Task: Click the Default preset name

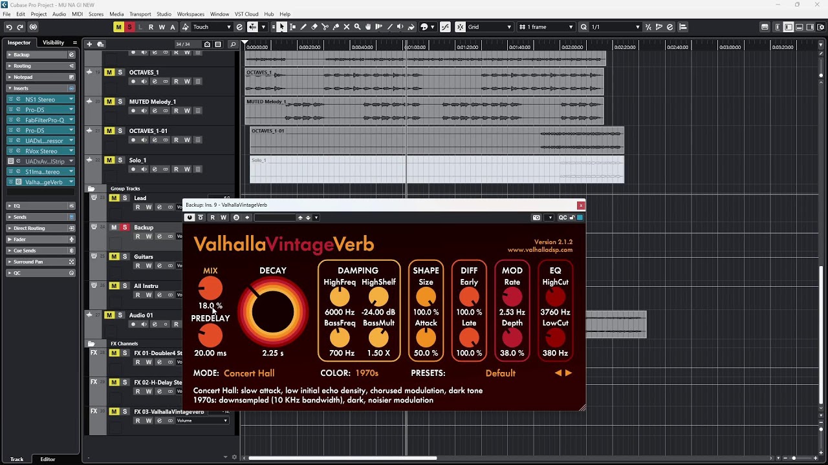Action: (501, 373)
